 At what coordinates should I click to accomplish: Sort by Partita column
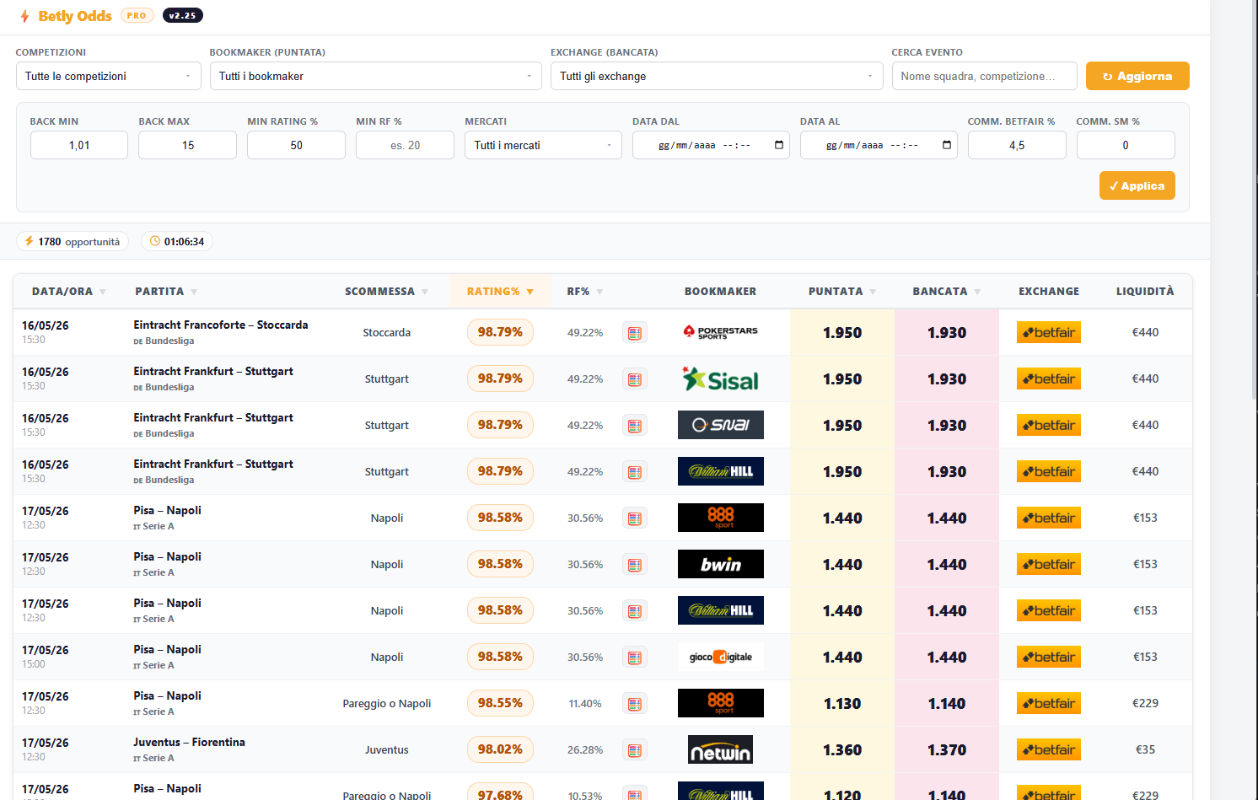[166, 292]
